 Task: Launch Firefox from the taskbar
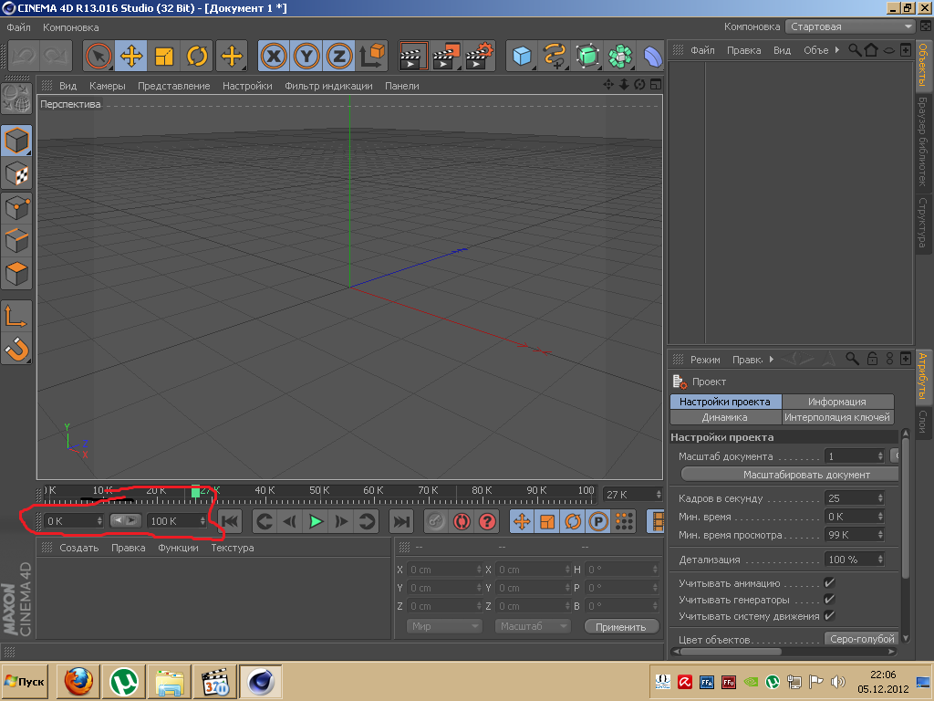(x=78, y=681)
